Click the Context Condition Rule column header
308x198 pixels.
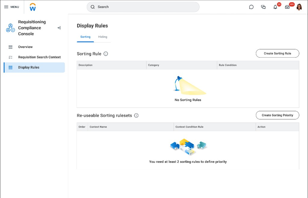coord(215,127)
